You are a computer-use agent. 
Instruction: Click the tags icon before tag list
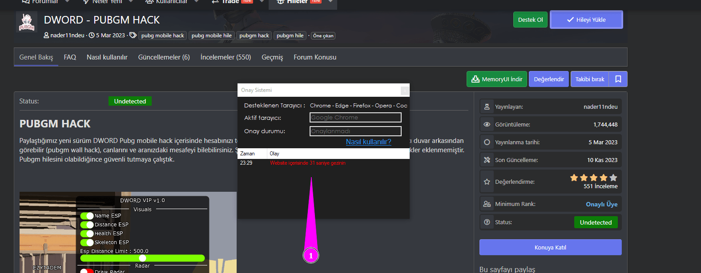[x=133, y=36]
